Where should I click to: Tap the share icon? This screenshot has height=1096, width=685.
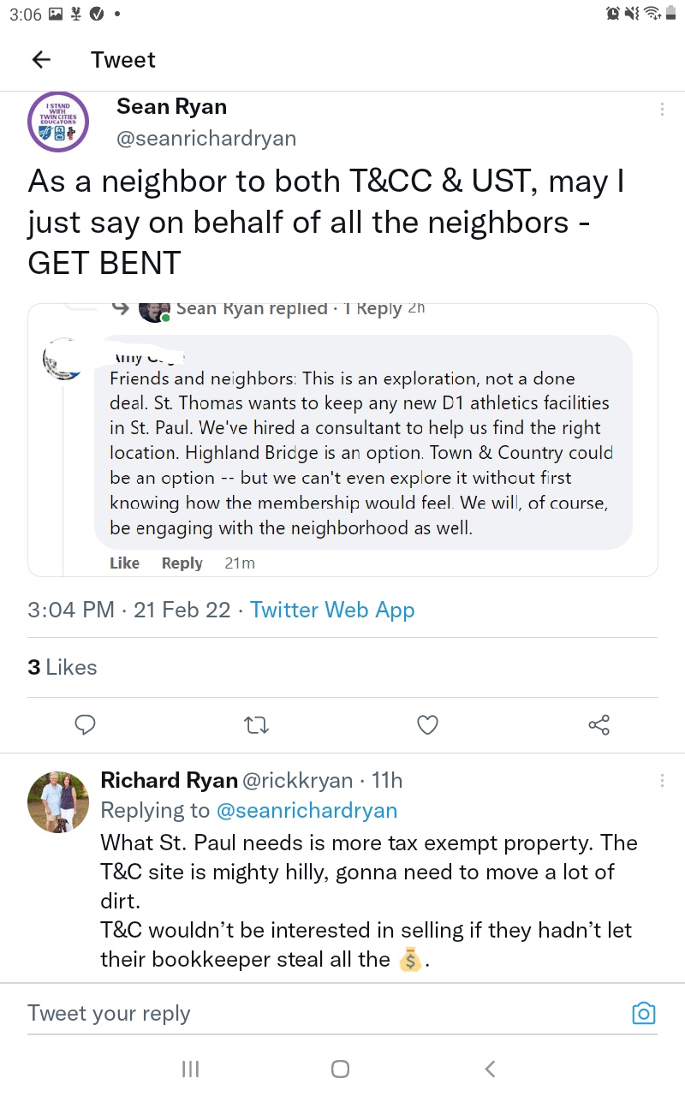(599, 725)
